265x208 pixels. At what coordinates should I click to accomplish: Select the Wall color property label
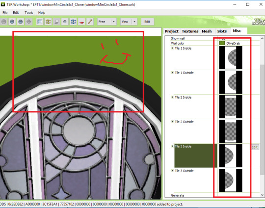coord(178,43)
